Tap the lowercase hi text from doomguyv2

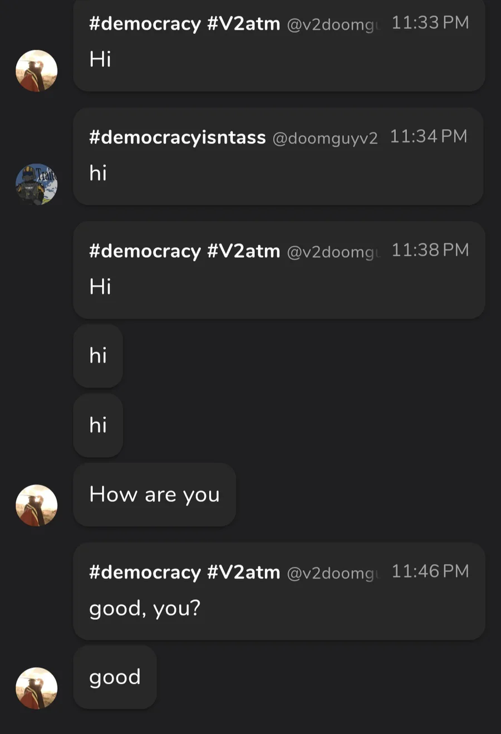click(x=98, y=173)
